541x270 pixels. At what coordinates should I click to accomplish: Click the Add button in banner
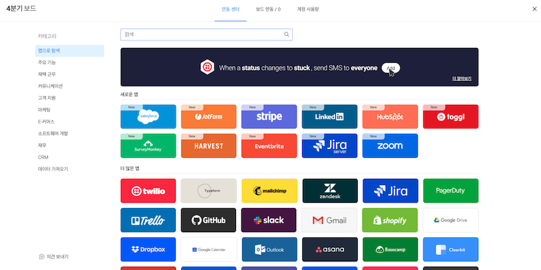pyautogui.click(x=391, y=68)
